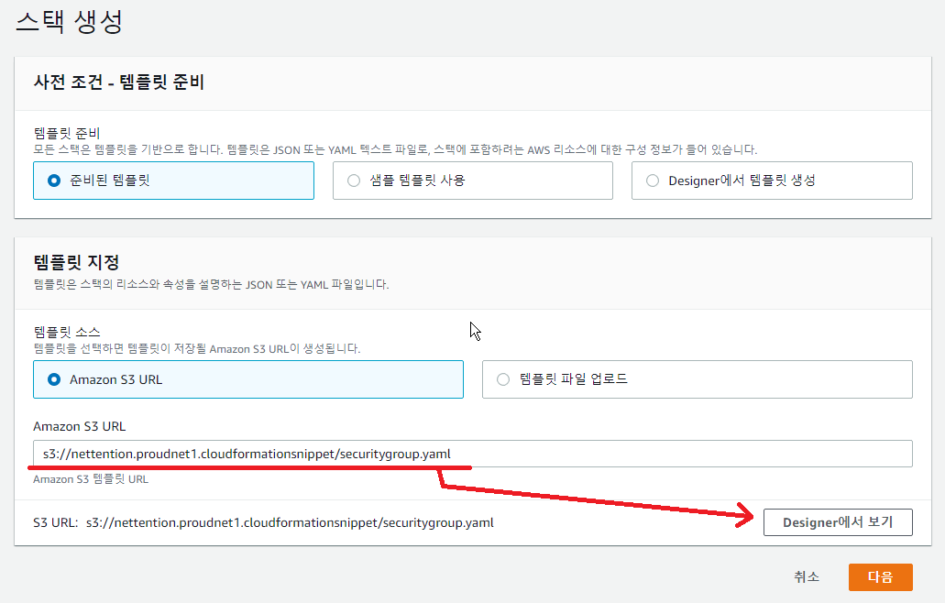Click the 템플릿 소스 field label
945x603 pixels.
click(x=66, y=333)
